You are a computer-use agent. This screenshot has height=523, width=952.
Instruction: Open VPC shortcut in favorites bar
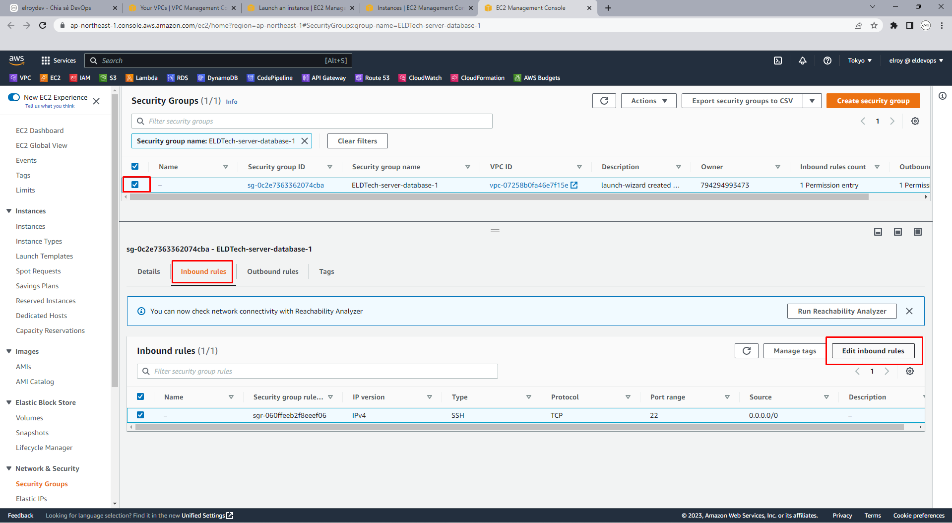(x=20, y=78)
